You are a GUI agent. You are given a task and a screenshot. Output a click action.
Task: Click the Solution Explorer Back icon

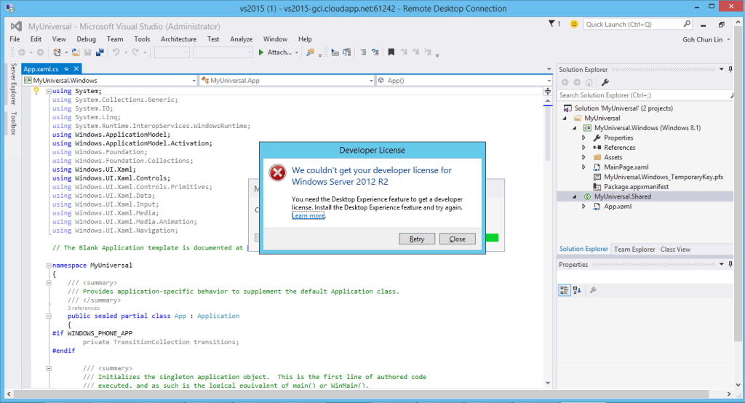pos(565,82)
